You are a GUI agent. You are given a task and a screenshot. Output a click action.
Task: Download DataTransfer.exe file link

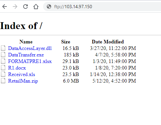[26, 55]
